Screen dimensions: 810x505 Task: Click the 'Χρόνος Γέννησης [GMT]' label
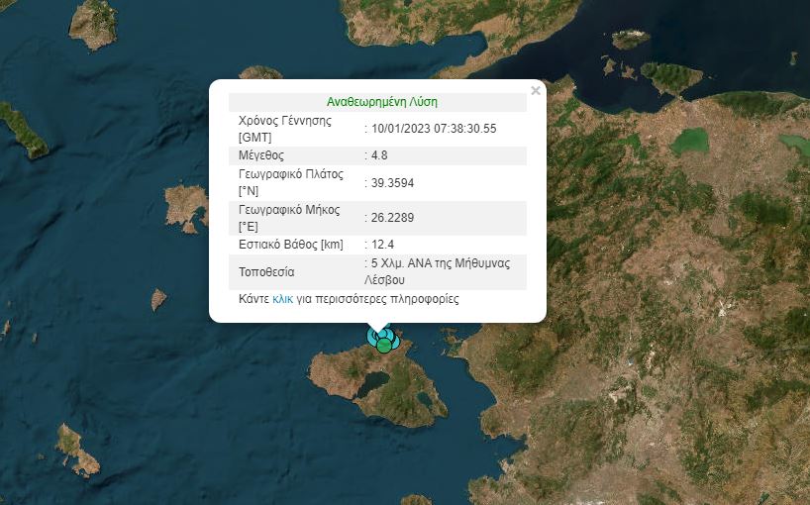click(x=284, y=129)
